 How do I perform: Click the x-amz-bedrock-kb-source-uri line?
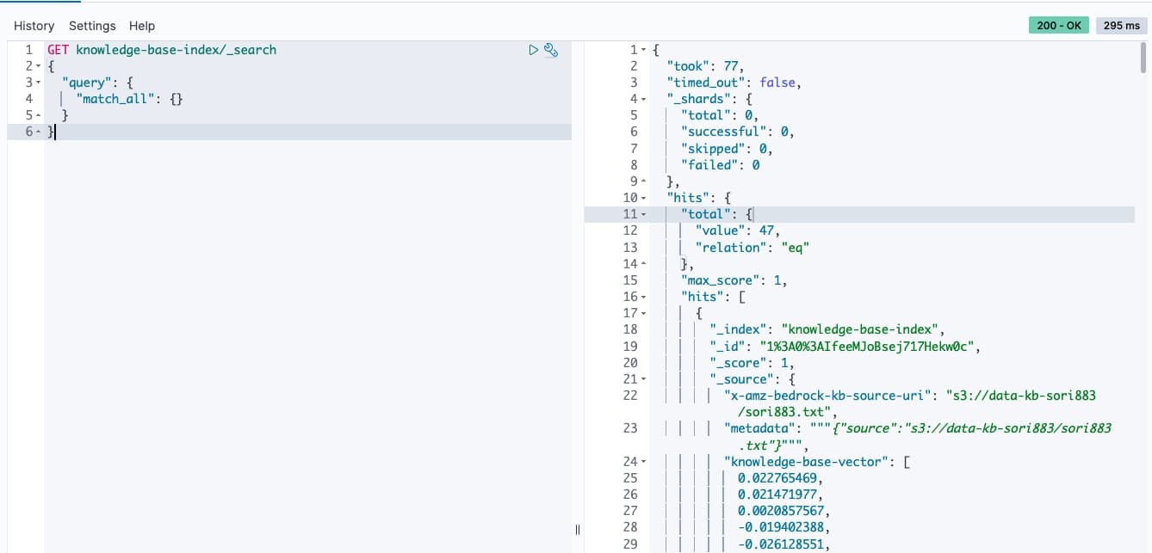click(910, 403)
